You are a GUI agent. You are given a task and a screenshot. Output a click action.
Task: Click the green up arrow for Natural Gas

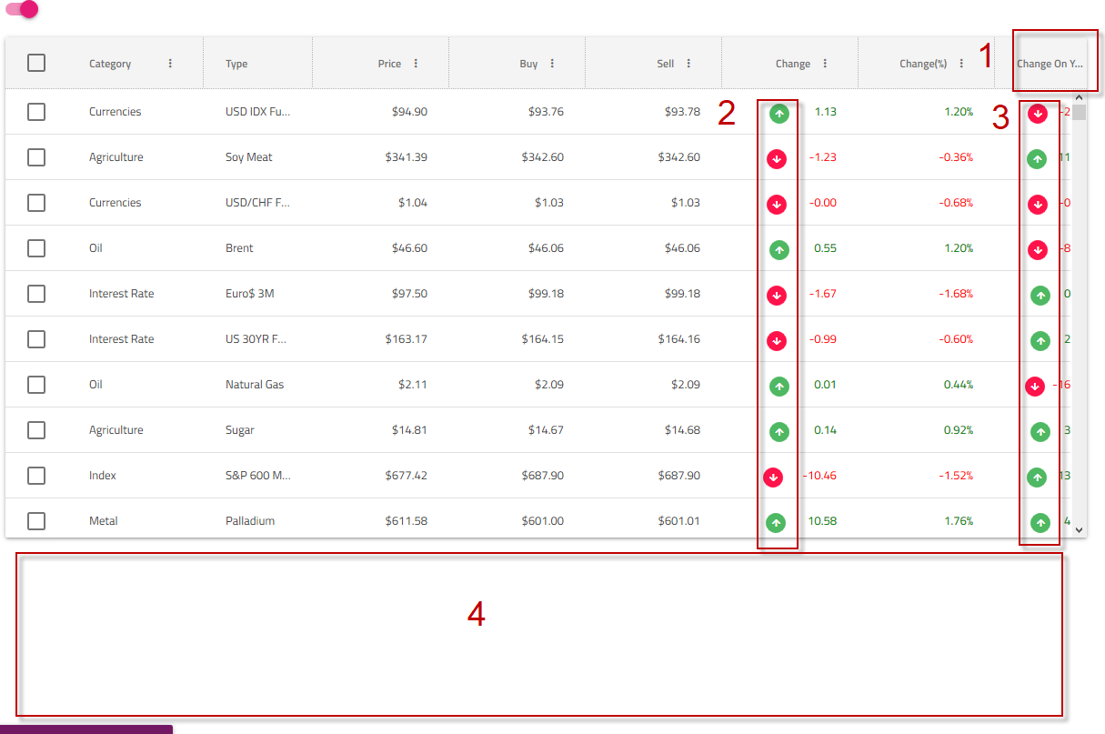pyautogui.click(x=779, y=386)
